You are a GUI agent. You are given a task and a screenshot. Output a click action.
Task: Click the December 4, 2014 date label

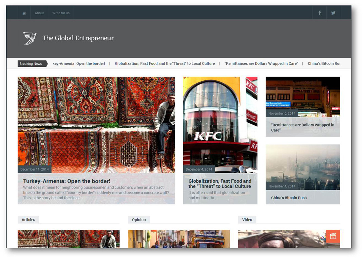tap(199, 169)
